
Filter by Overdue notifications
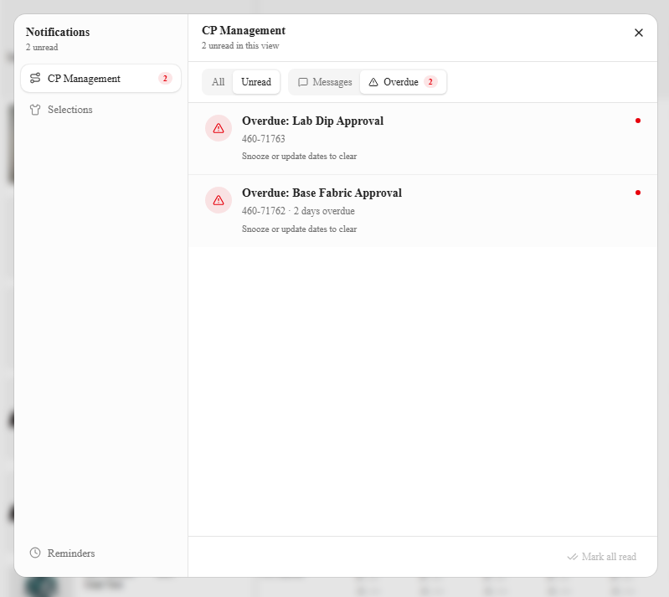(x=403, y=82)
